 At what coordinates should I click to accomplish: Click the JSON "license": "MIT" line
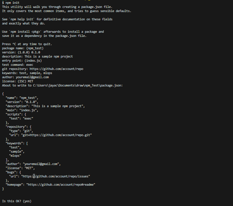coord(20,168)
